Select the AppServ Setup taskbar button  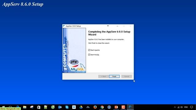coord(130,107)
